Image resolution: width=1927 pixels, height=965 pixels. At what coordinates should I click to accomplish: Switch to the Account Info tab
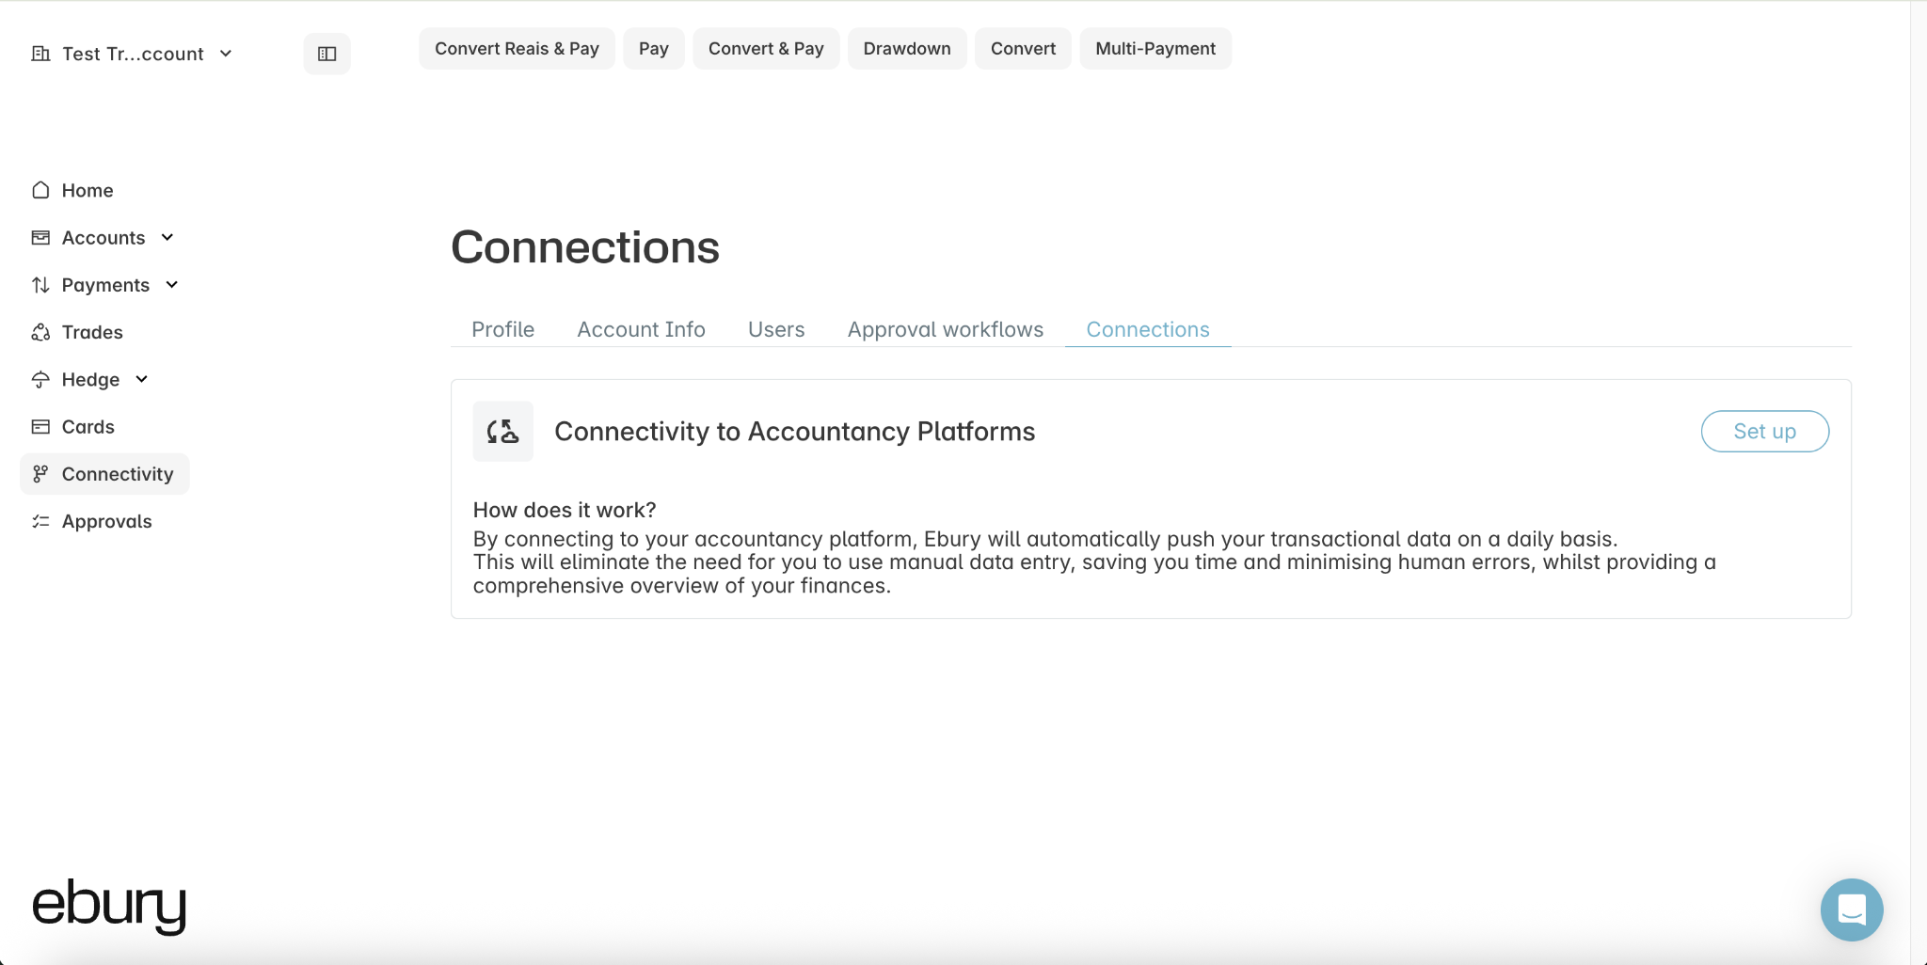pyautogui.click(x=641, y=329)
